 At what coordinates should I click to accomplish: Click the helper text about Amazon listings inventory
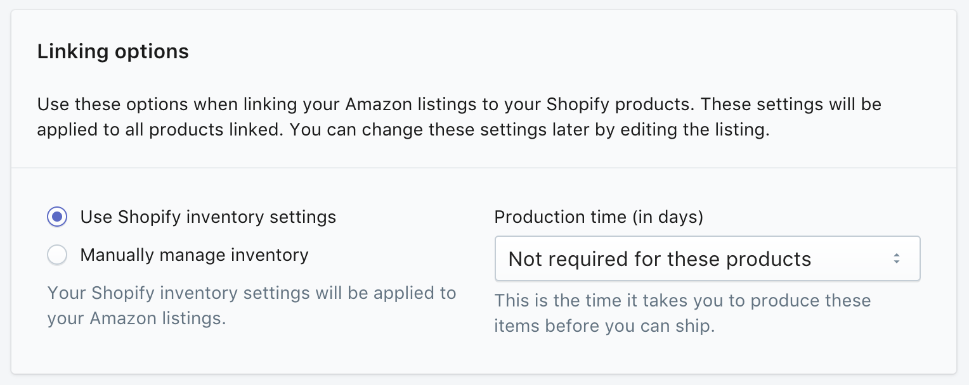[x=251, y=305]
